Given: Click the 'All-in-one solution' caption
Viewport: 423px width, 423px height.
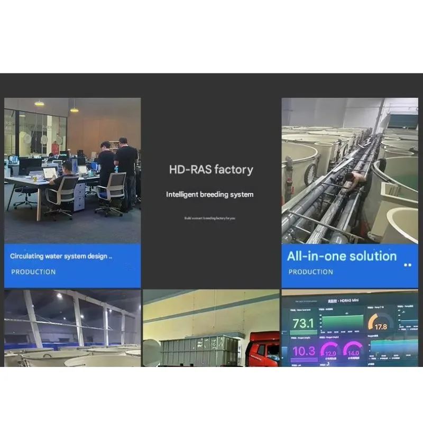Looking at the screenshot, I should click(x=342, y=256).
